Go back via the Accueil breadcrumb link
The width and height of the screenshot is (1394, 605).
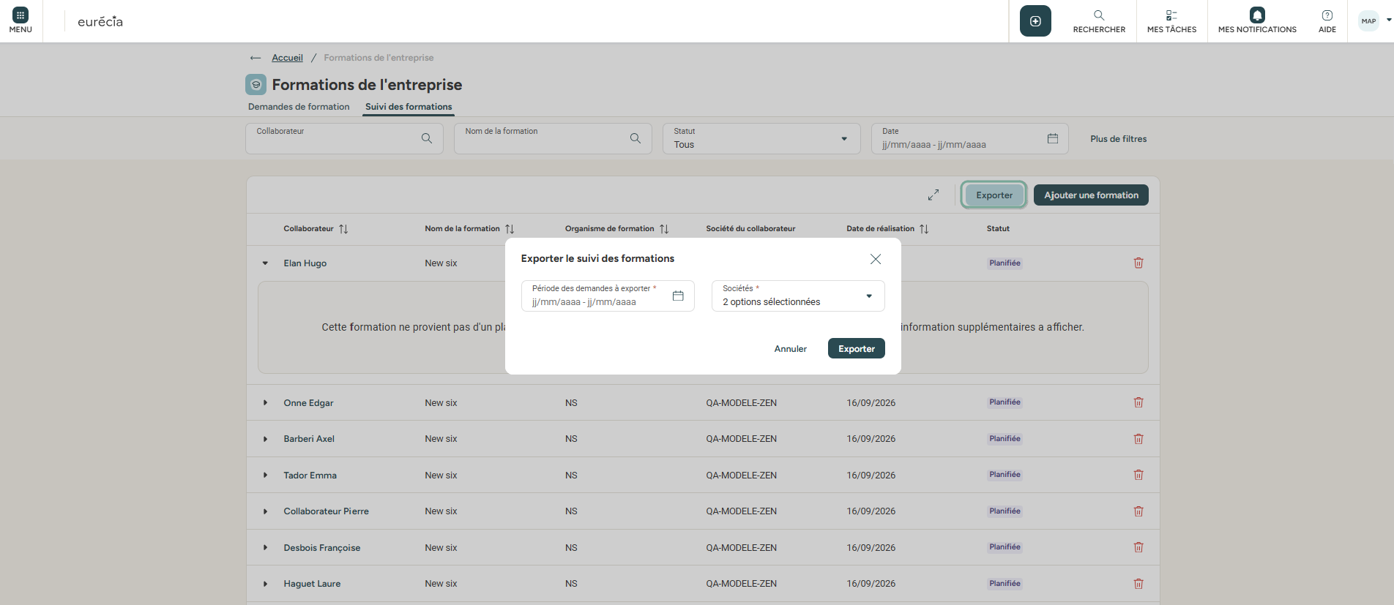(287, 58)
